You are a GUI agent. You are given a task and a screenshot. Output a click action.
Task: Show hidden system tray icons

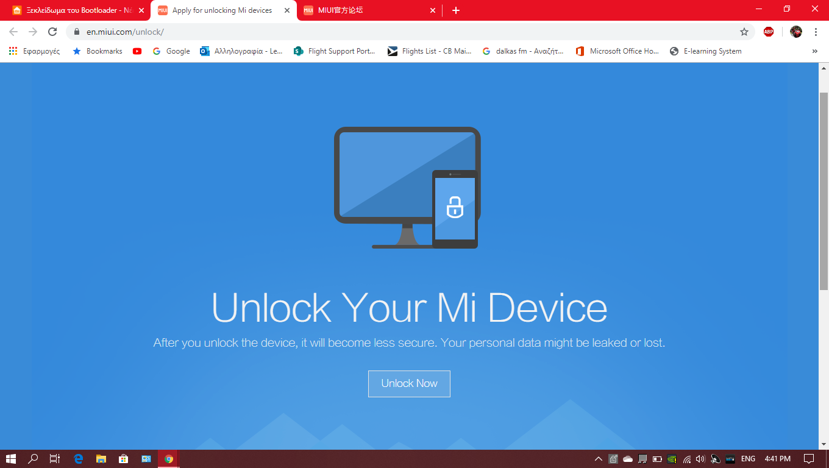(599, 459)
